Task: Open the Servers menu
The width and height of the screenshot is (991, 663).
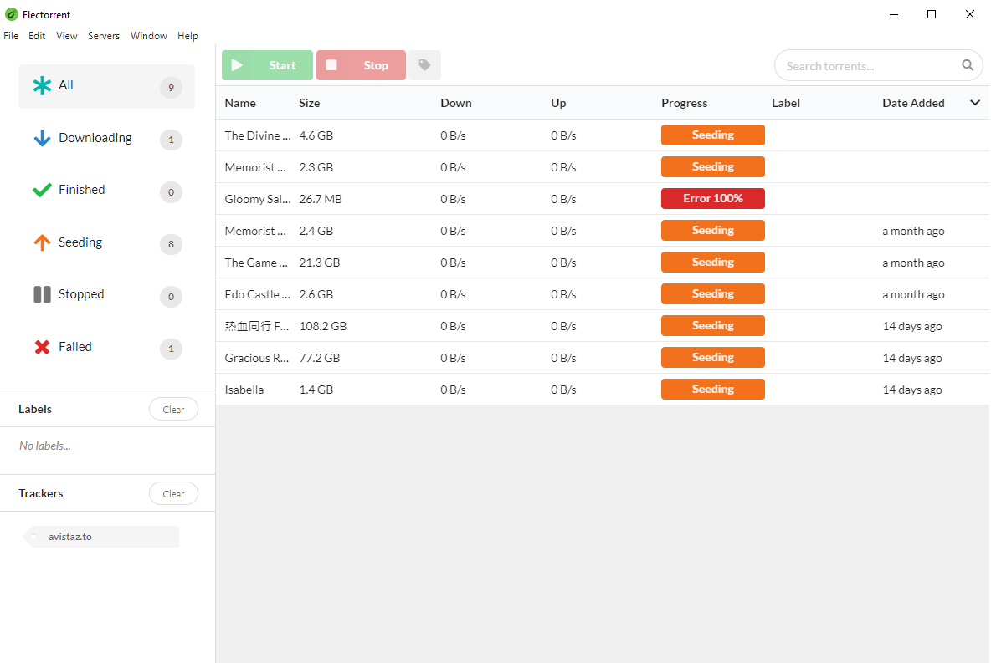Action: point(104,36)
